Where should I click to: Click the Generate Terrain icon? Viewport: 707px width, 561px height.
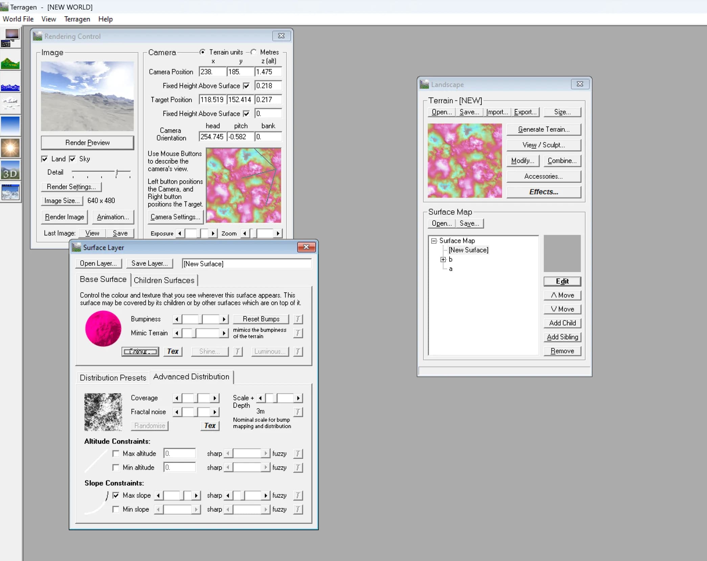(x=543, y=129)
